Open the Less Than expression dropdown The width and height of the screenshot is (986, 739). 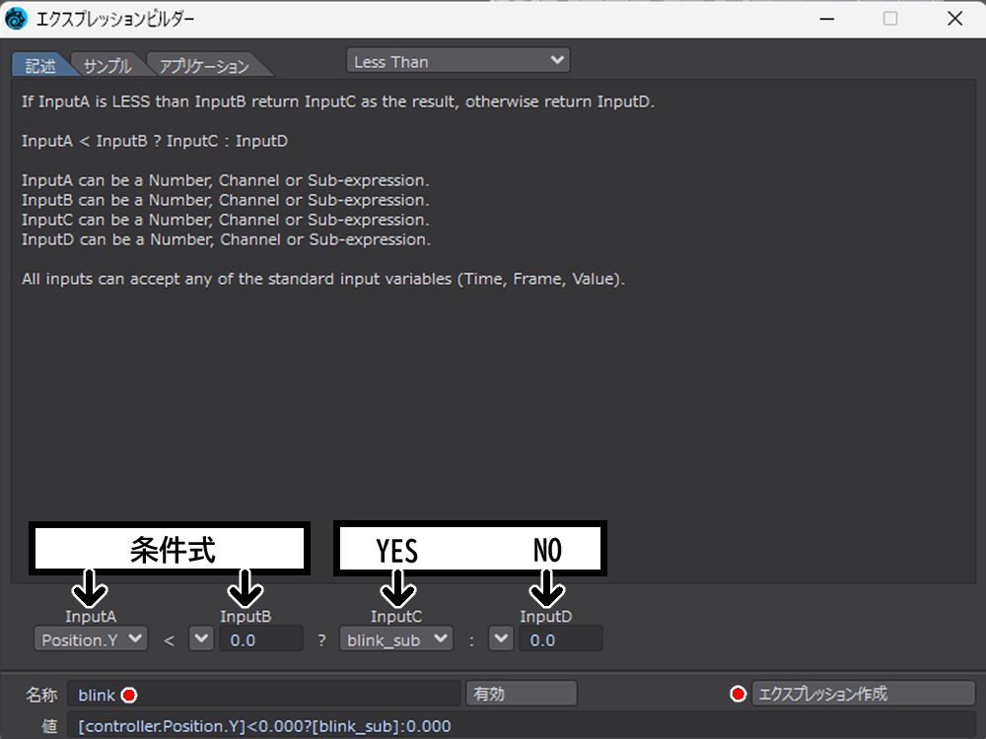(x=458, y=61)
